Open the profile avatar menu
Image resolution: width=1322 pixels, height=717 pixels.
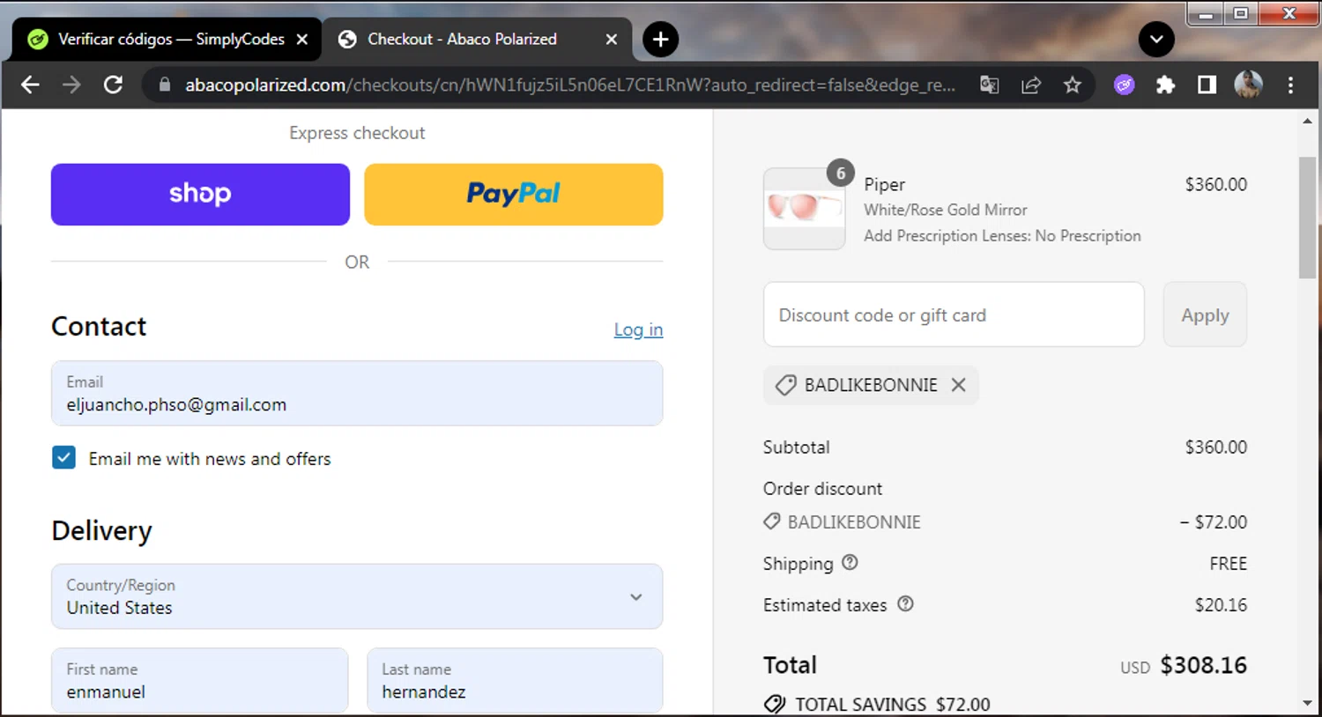point(1248,85)
